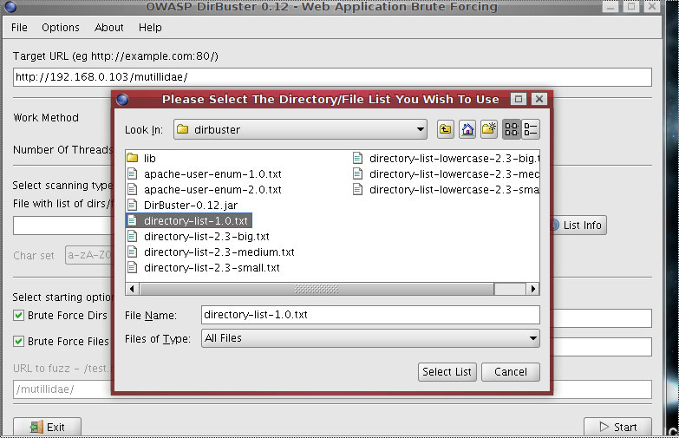This screenshot has width=679, height=438.
Task: Click into the File Name text field
Action: tap(370, 315)
